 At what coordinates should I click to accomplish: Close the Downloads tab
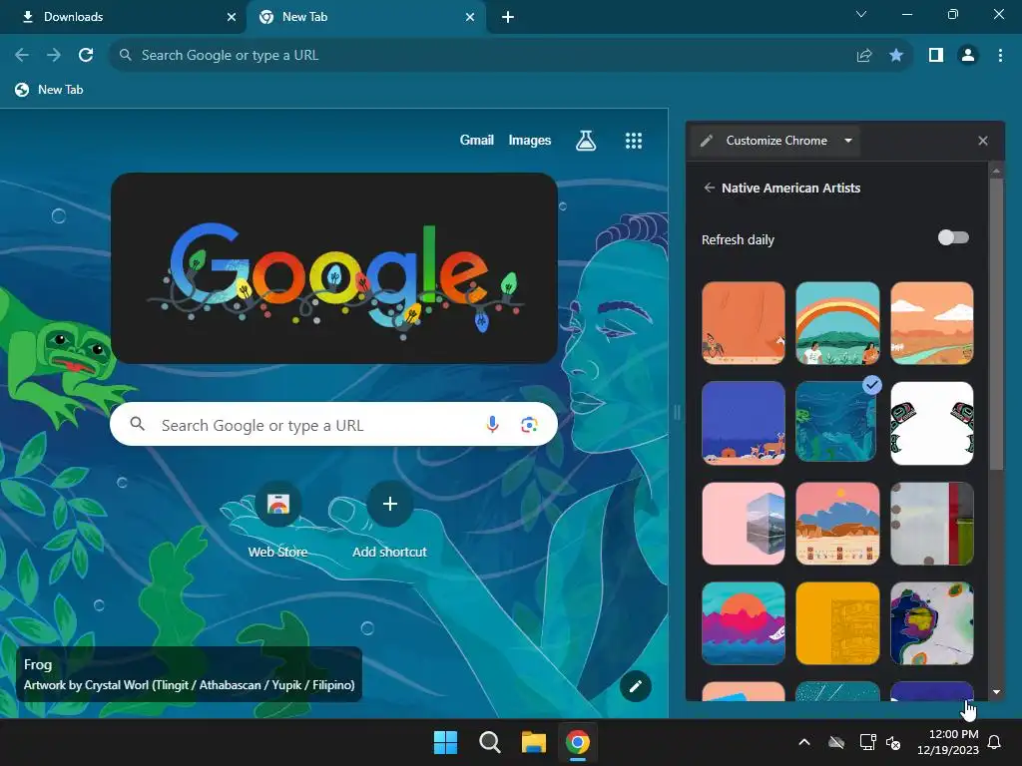(232, 17)
